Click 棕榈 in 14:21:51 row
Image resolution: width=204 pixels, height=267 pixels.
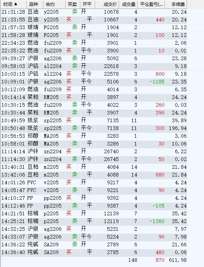[x=33, y=213]
